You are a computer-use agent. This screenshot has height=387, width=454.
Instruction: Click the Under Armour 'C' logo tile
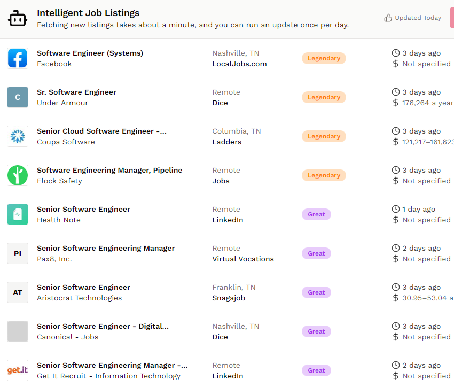[x=18, y=97]
